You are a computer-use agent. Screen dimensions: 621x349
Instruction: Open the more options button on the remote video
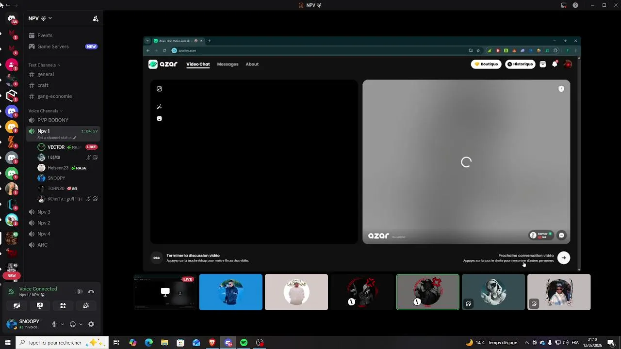pos(561,235)
